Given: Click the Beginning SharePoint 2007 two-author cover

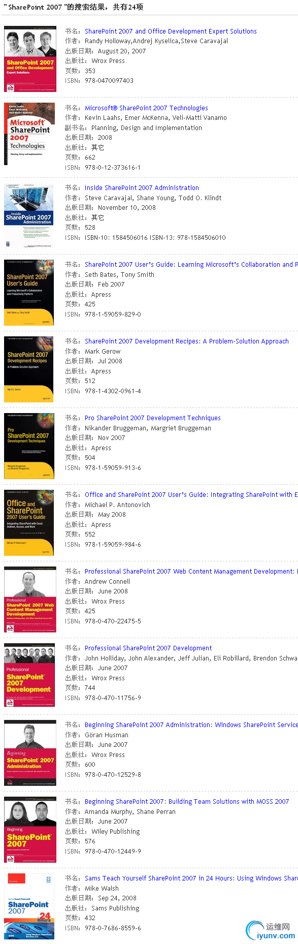Looking at the screenshot, I should 30,830.
